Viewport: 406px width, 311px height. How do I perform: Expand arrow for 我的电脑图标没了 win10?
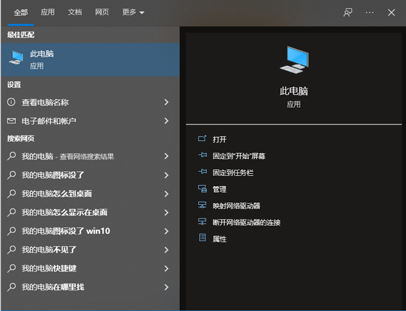[166, 231]
